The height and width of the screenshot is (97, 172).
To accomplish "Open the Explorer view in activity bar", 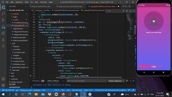I will coord(3,8).
